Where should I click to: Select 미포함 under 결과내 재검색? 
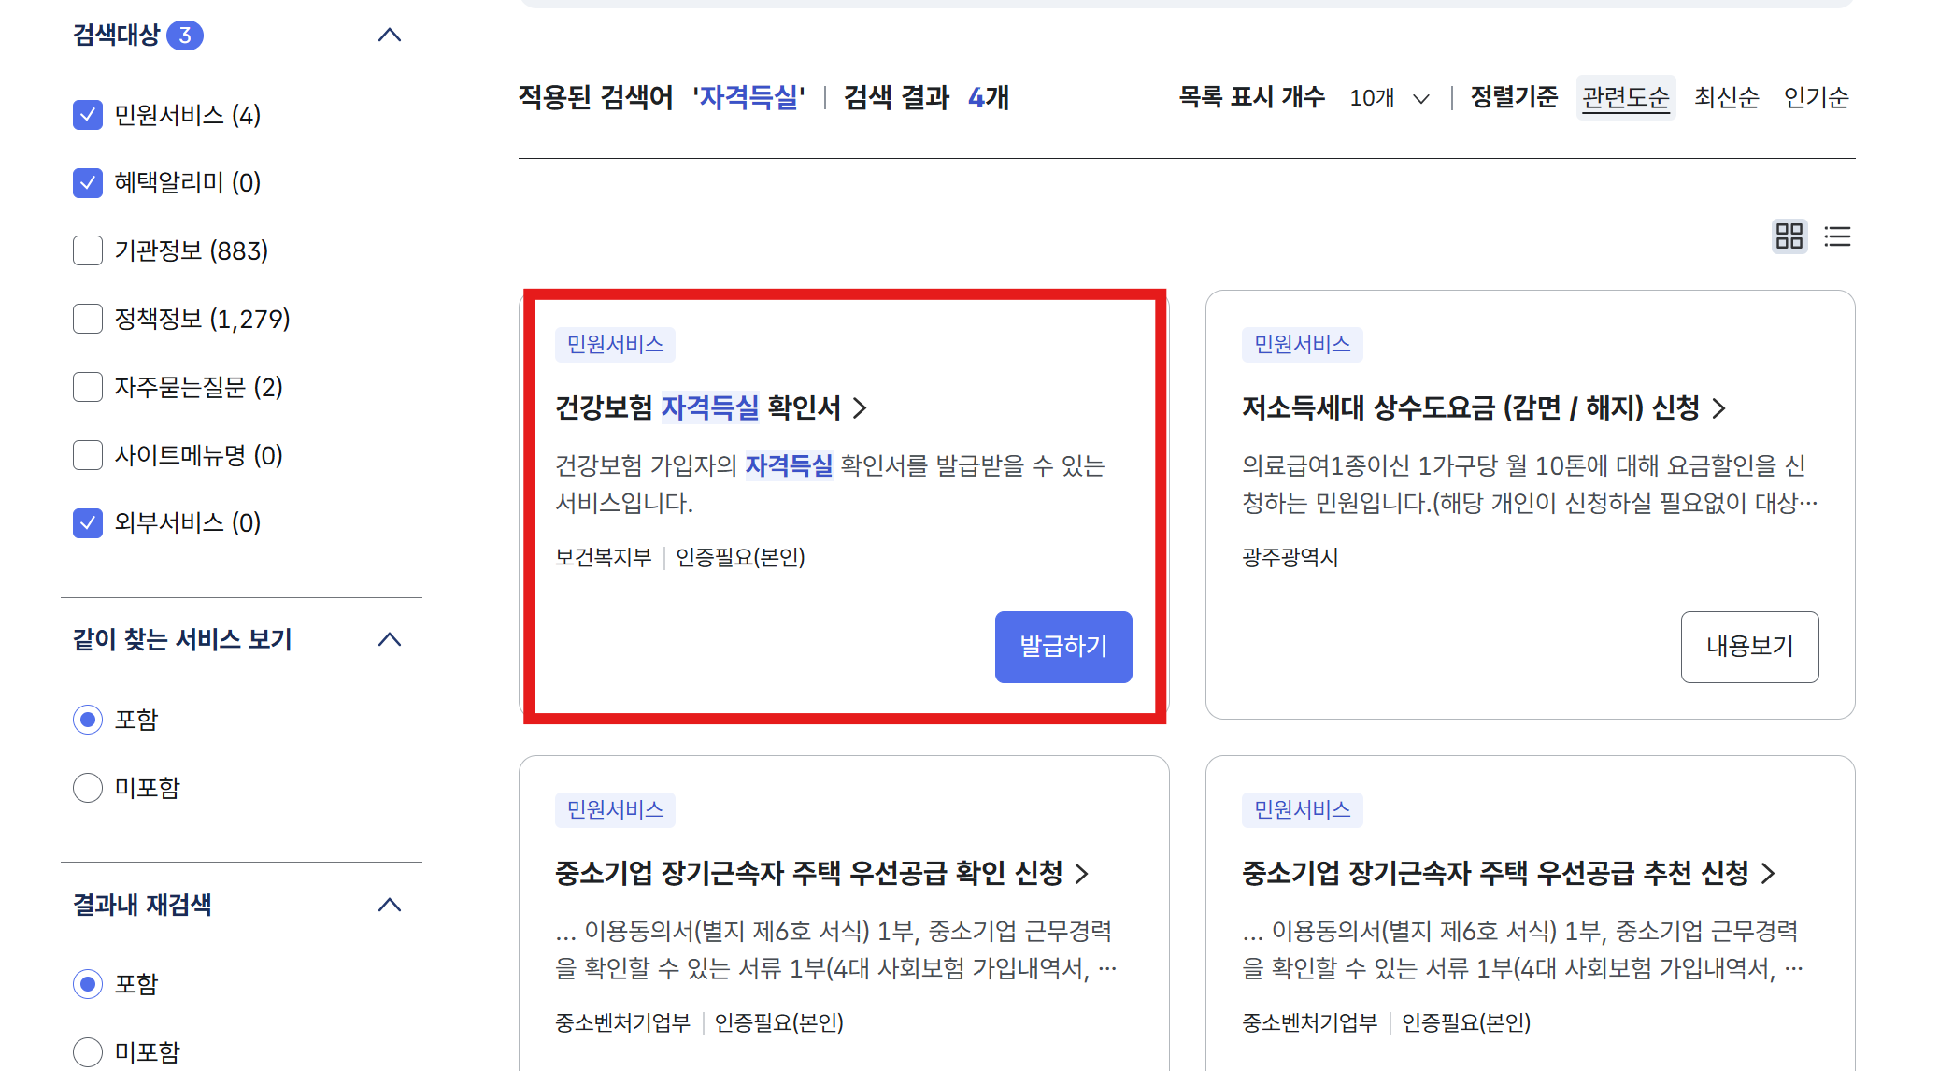click(x=88, y=1052)
